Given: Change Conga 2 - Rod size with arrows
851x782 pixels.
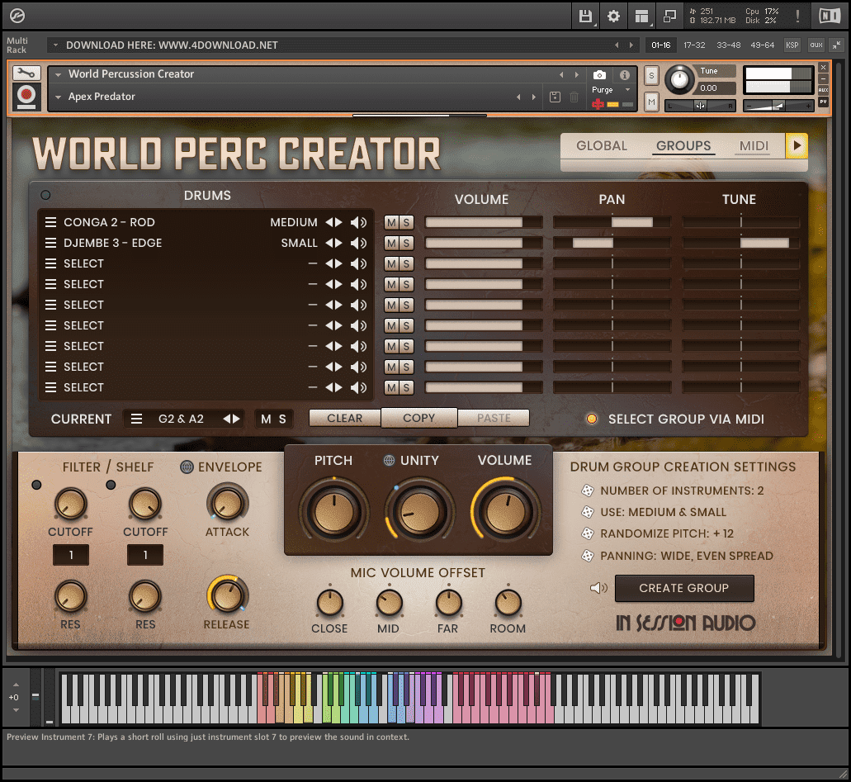Looking at the screenshot, I should coord(333,222).
